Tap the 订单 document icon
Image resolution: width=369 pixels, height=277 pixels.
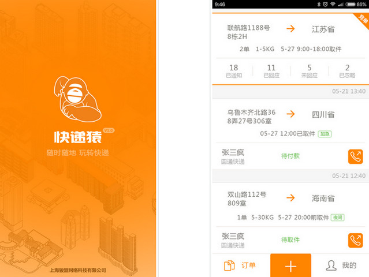click(x=229, y=265)
